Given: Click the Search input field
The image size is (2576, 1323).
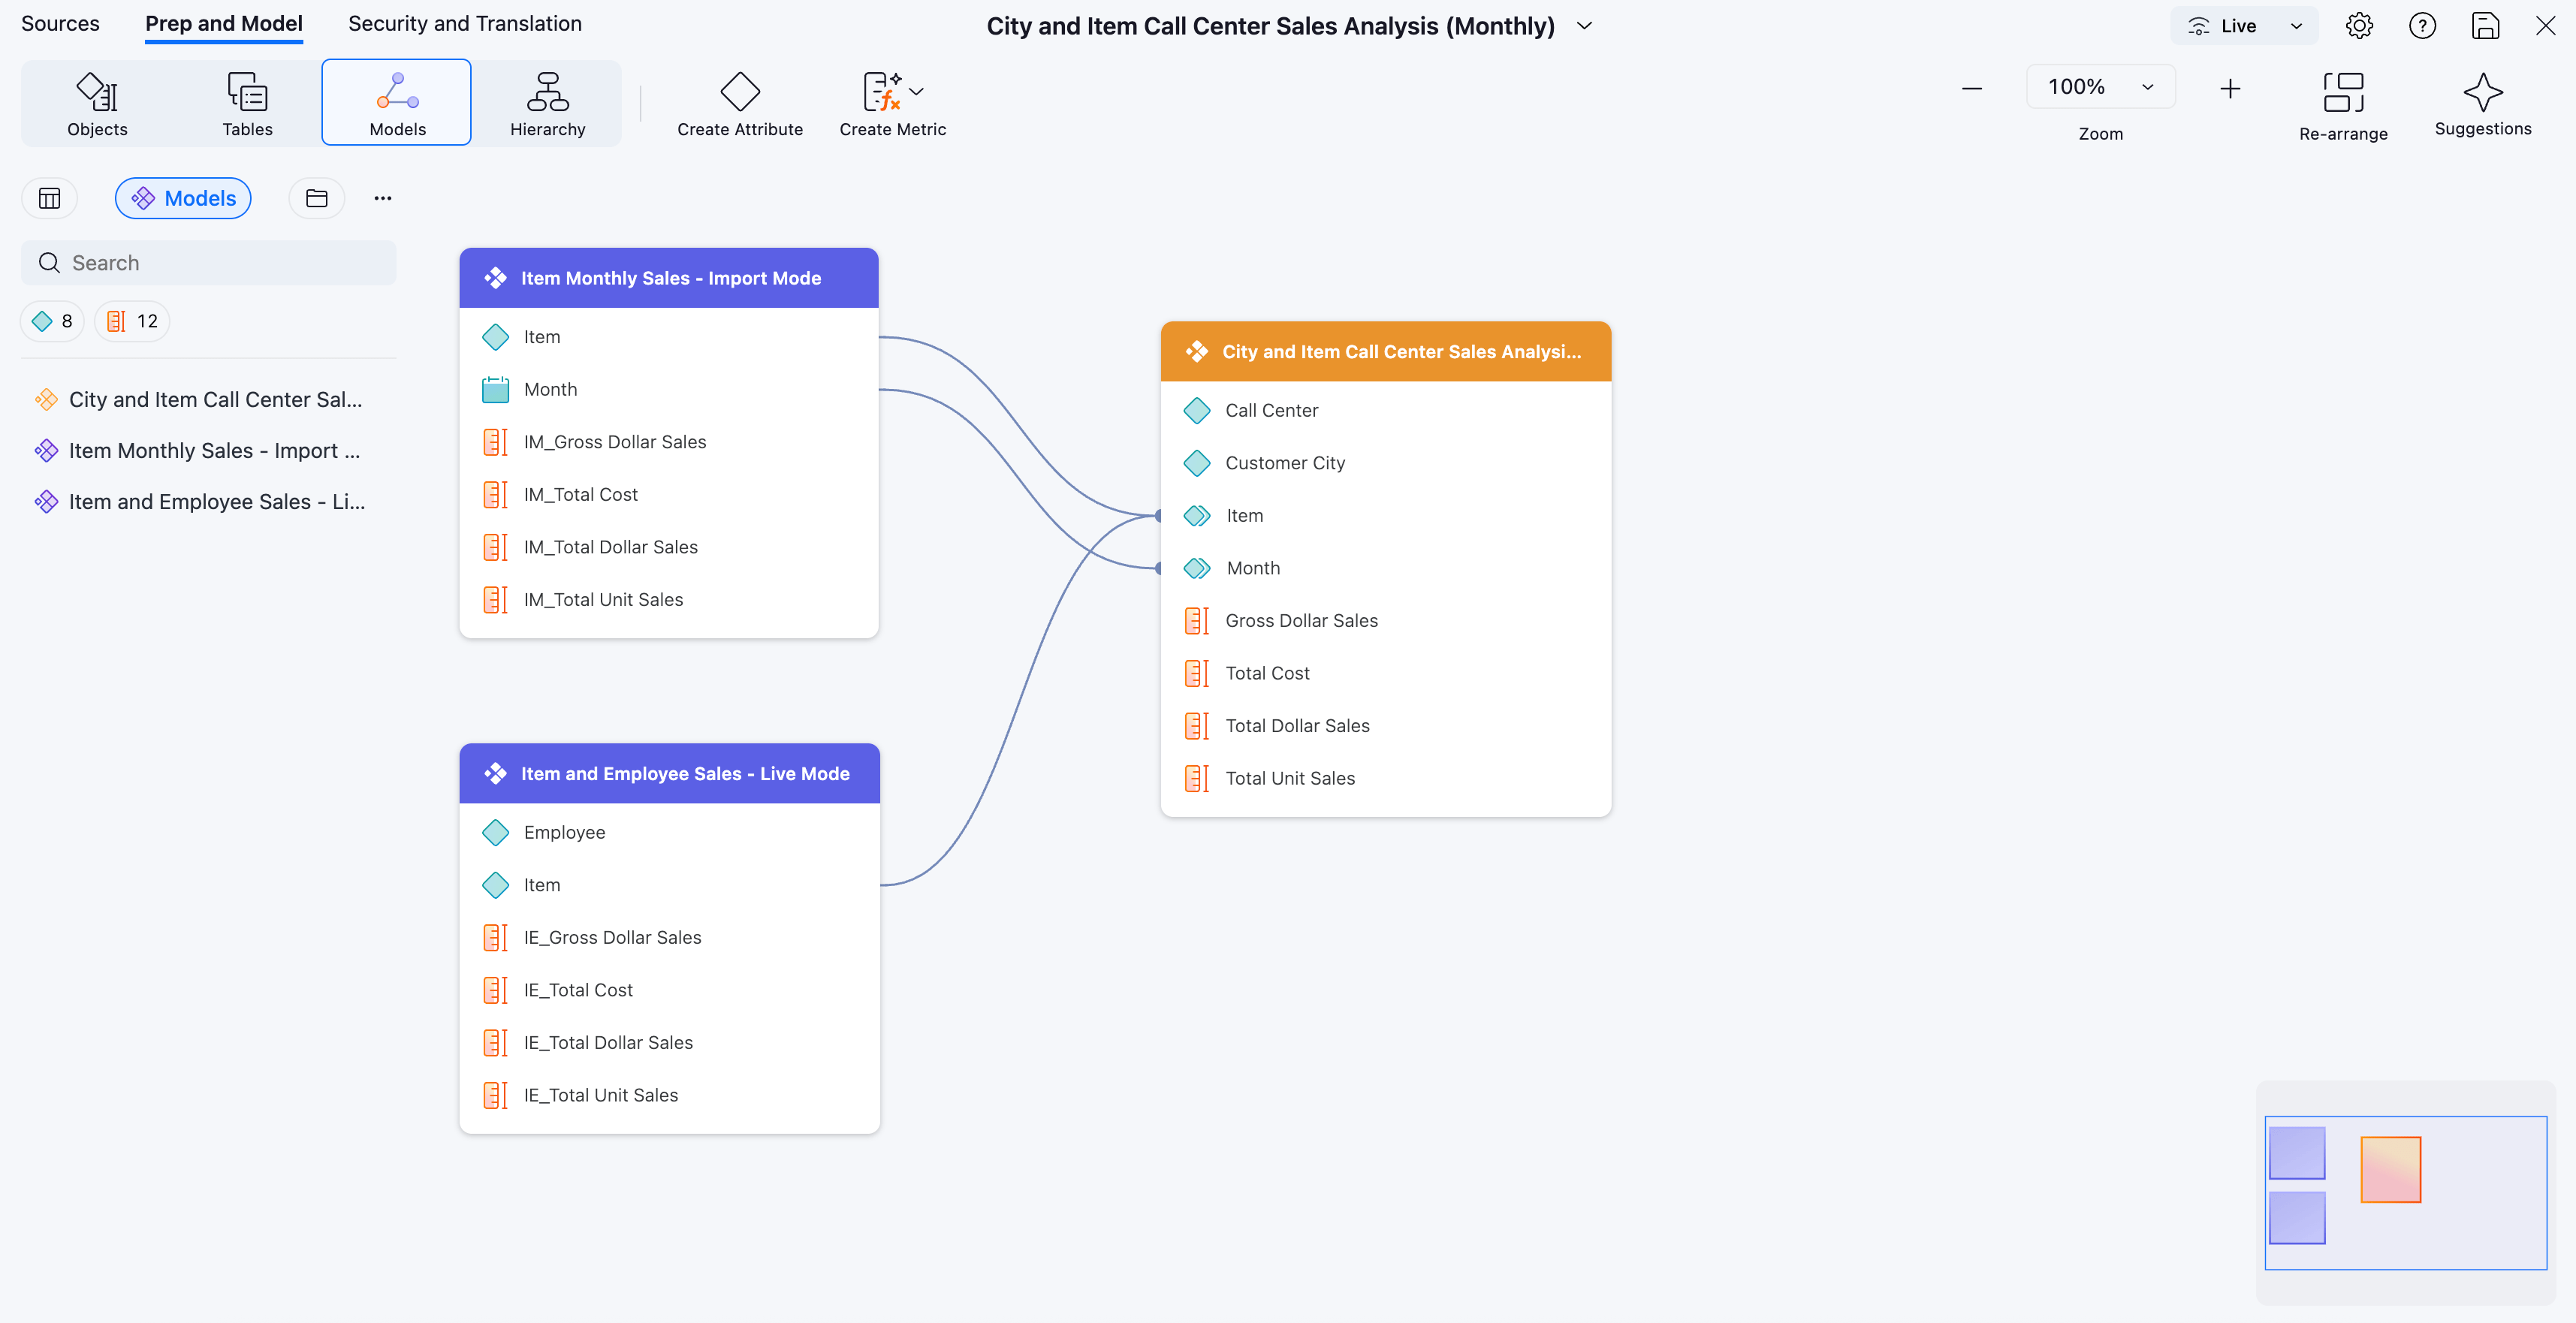Looking at the screenshot, I should click(x=208, y=263).
